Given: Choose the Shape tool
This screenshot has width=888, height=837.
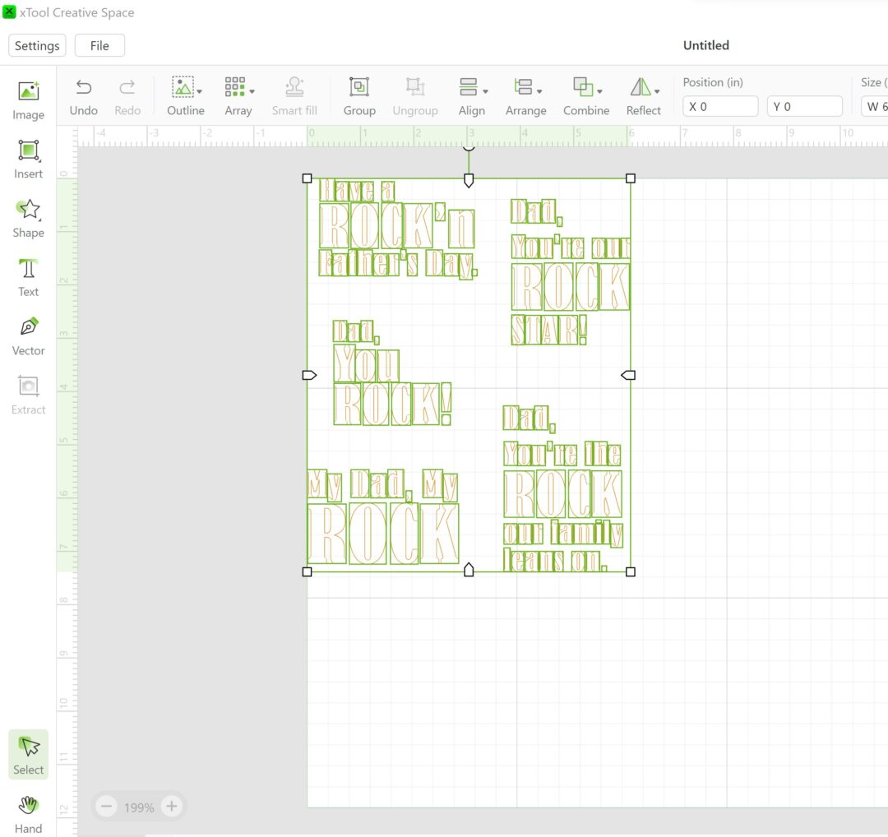Looking at the screenshot, I should coord(28,218).
